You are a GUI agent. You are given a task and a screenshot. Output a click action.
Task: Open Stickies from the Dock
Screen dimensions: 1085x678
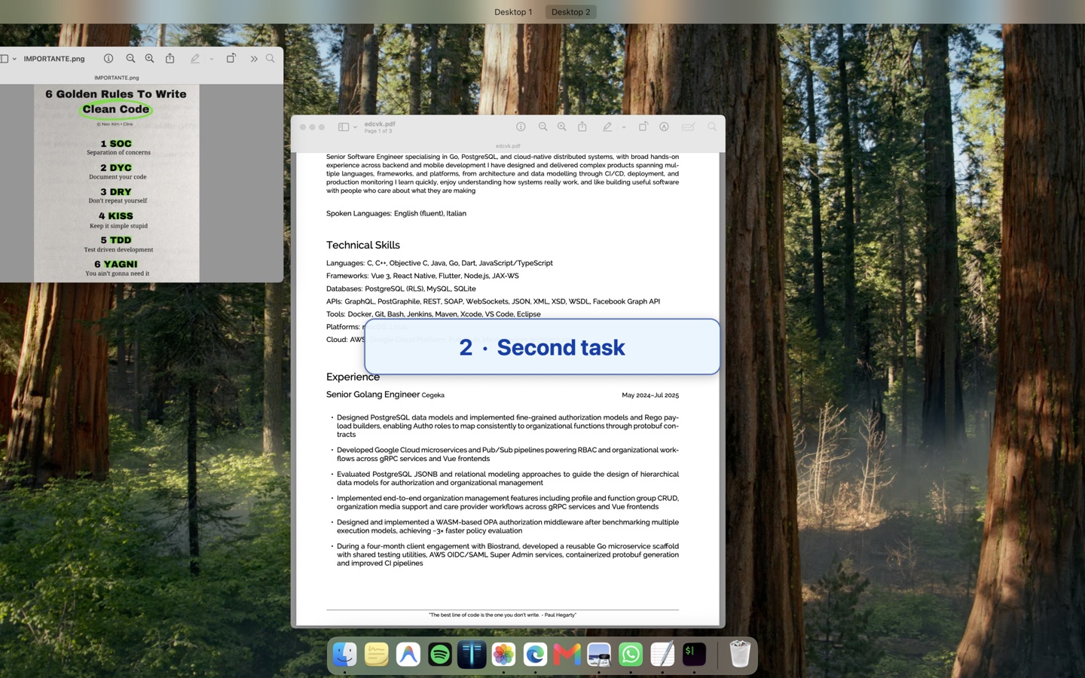point(377,654)
